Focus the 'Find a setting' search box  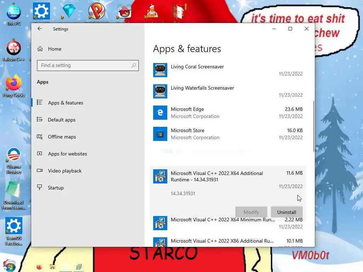click(88, 66)
